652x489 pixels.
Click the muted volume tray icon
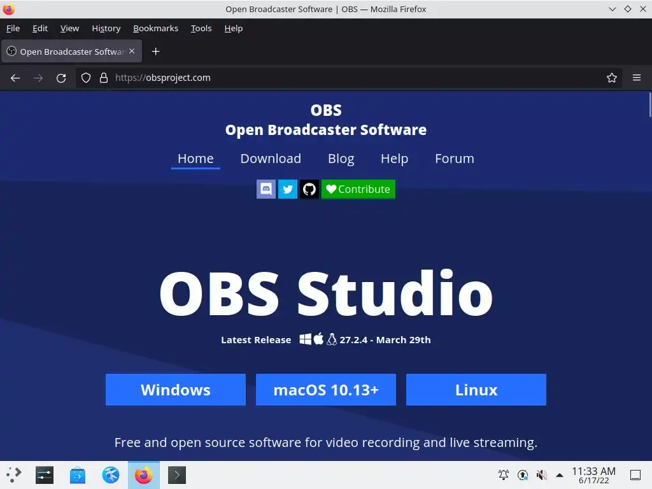pyautogui.click(x=541, y=475)
